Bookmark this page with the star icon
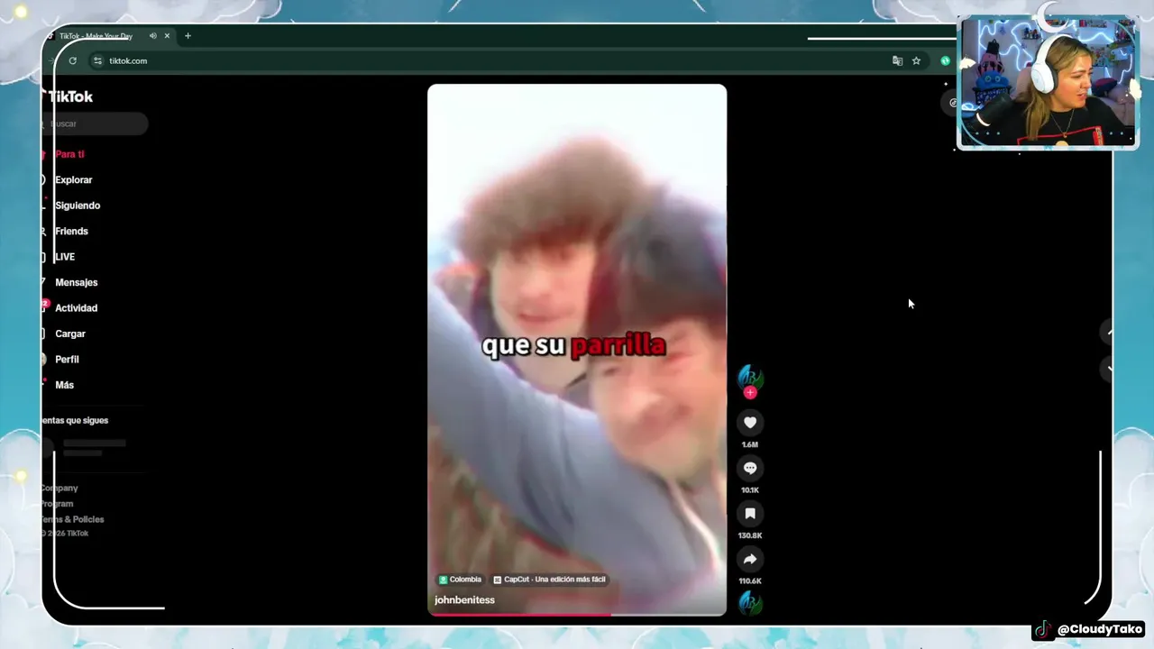 [916, 60]
